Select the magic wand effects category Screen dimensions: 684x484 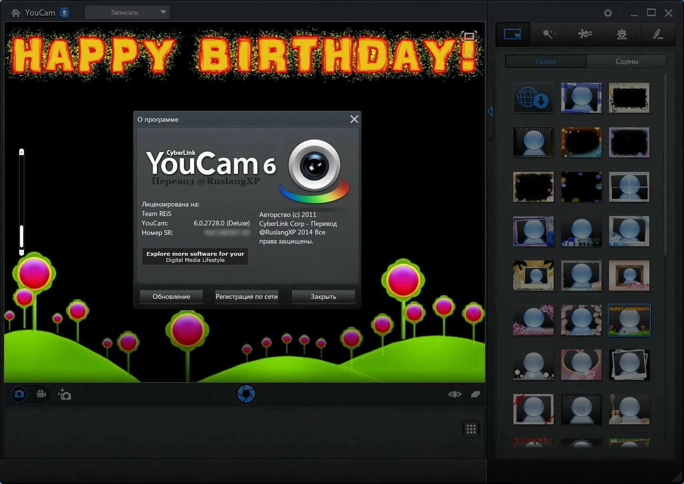click(x=548, y=34)
